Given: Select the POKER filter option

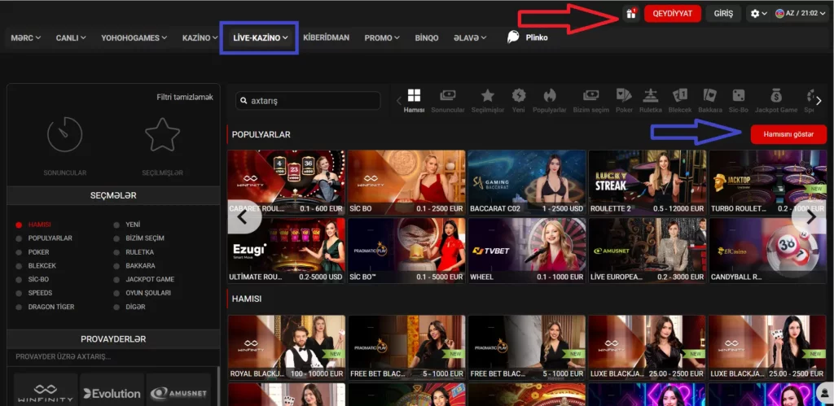Looking at the screenshot, I should 38,252.
